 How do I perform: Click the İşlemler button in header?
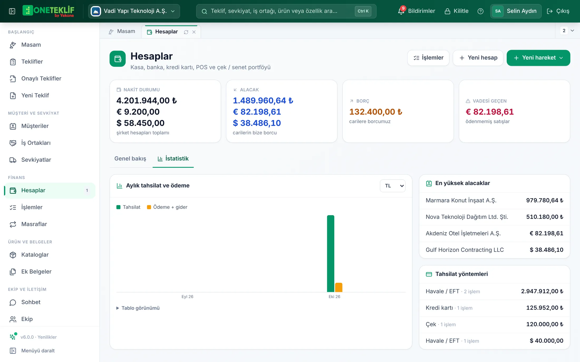coord(428,58)
